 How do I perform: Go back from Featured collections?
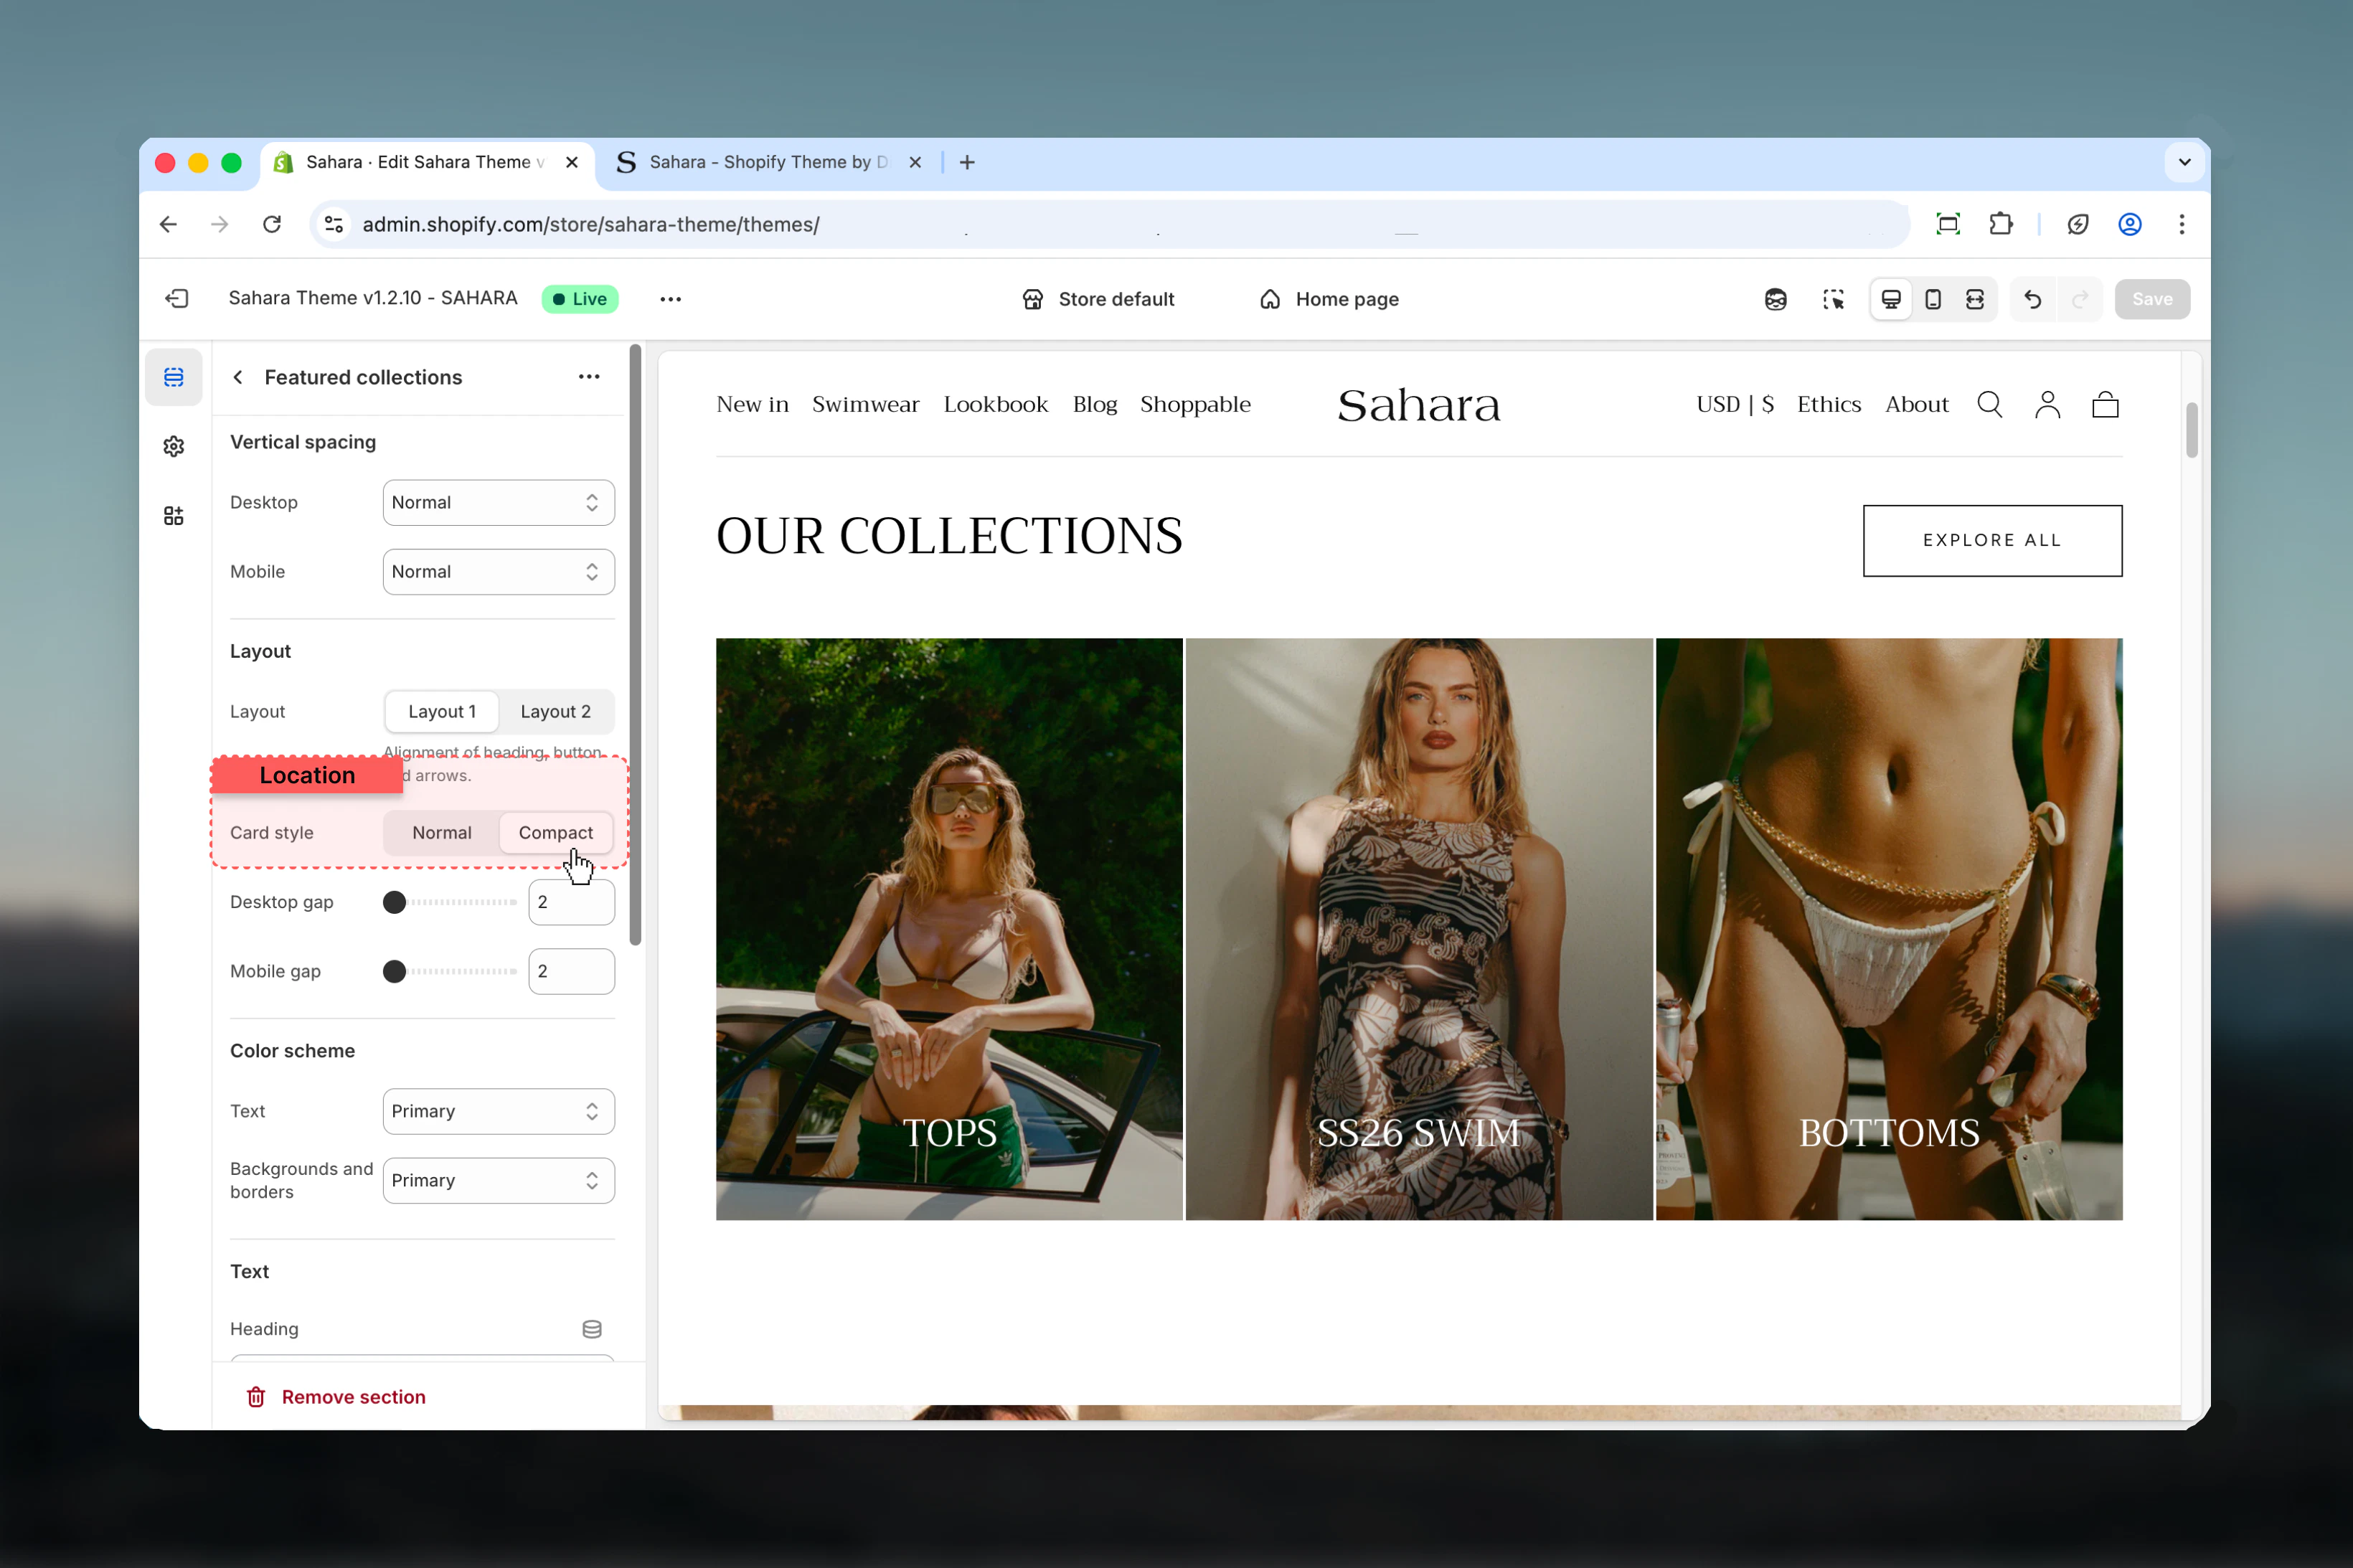(238, 377)
